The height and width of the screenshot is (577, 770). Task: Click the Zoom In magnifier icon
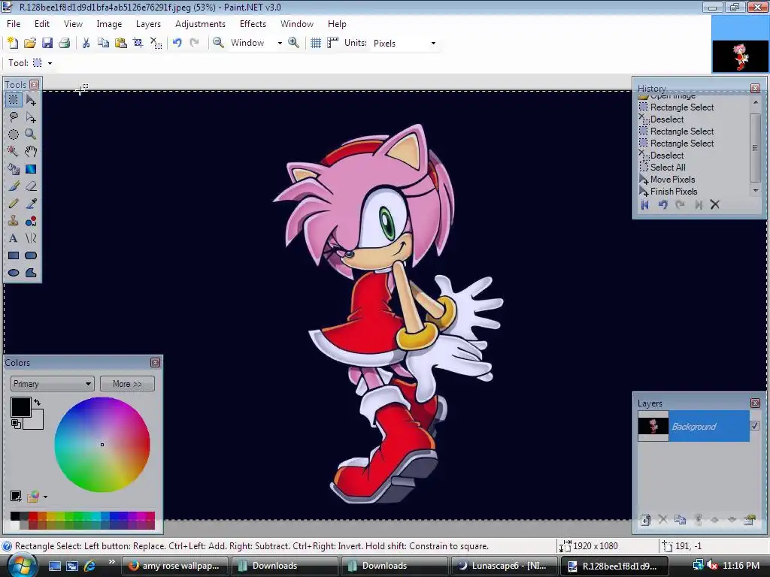[294, 43]
